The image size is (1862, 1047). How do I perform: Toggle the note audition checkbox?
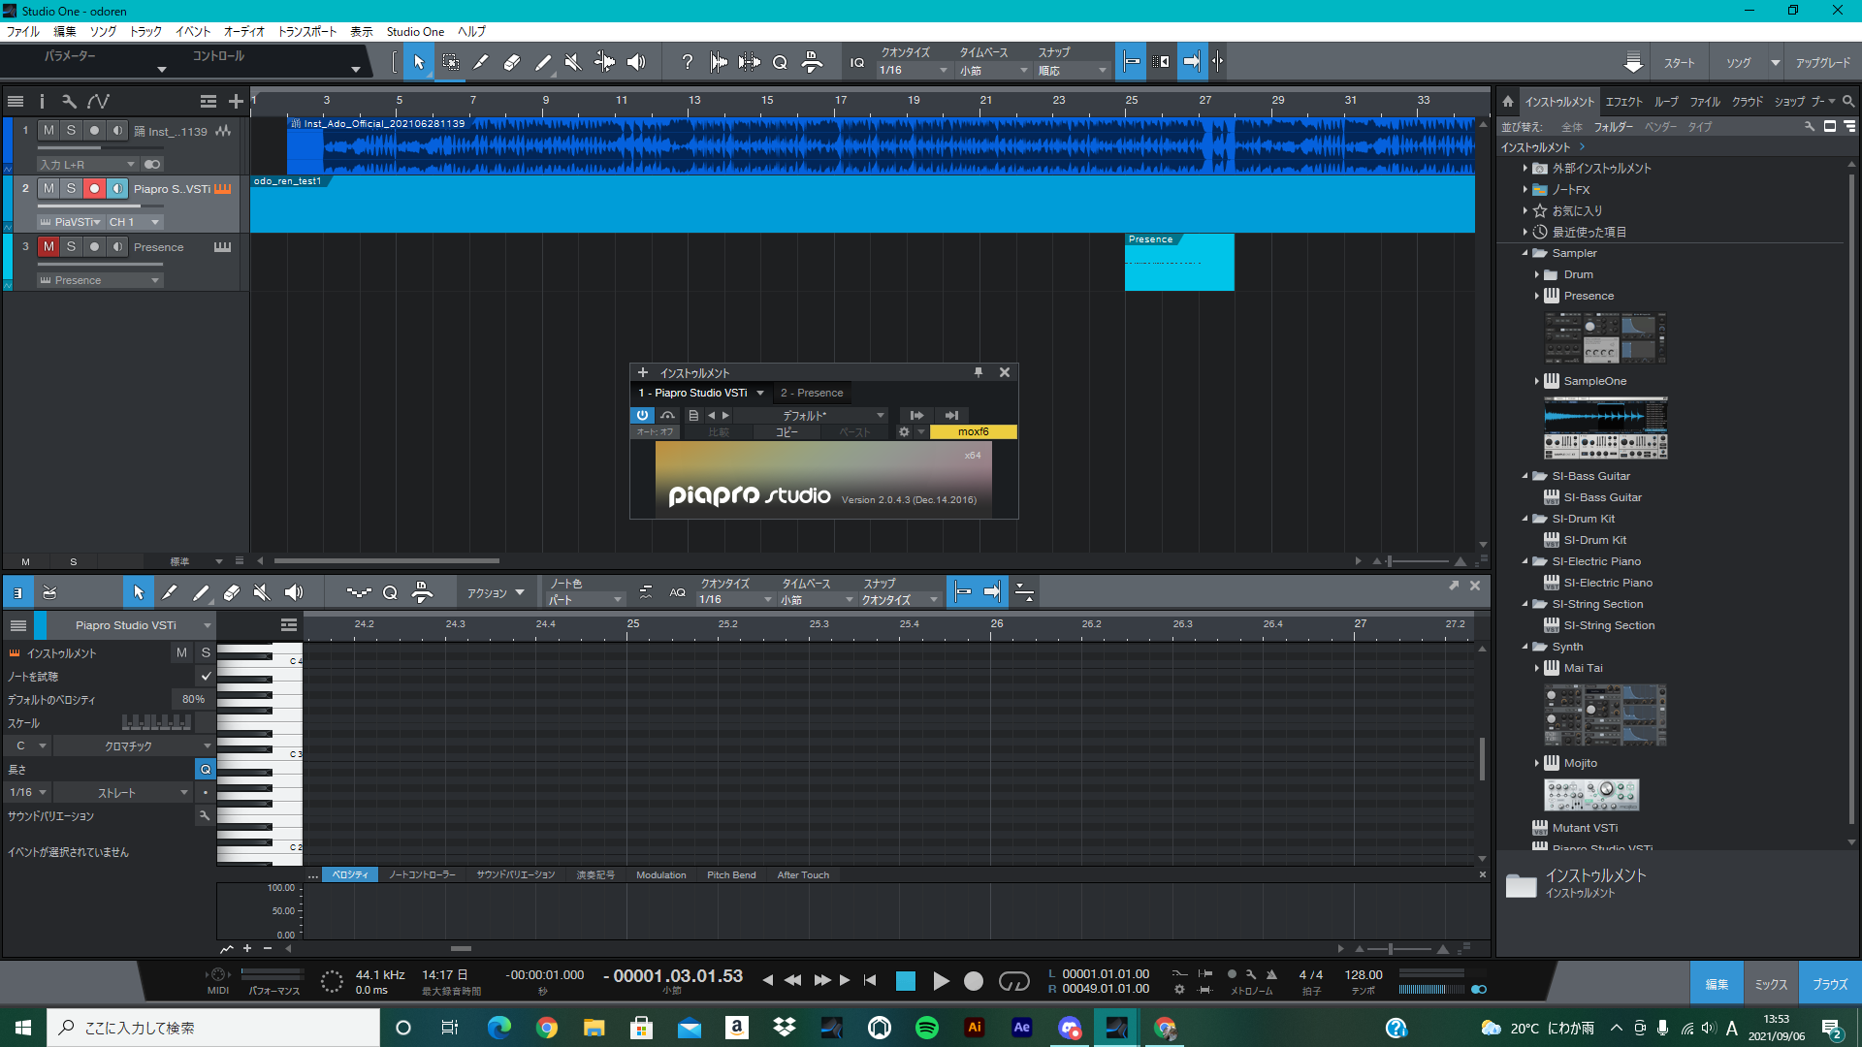[206, 676]
